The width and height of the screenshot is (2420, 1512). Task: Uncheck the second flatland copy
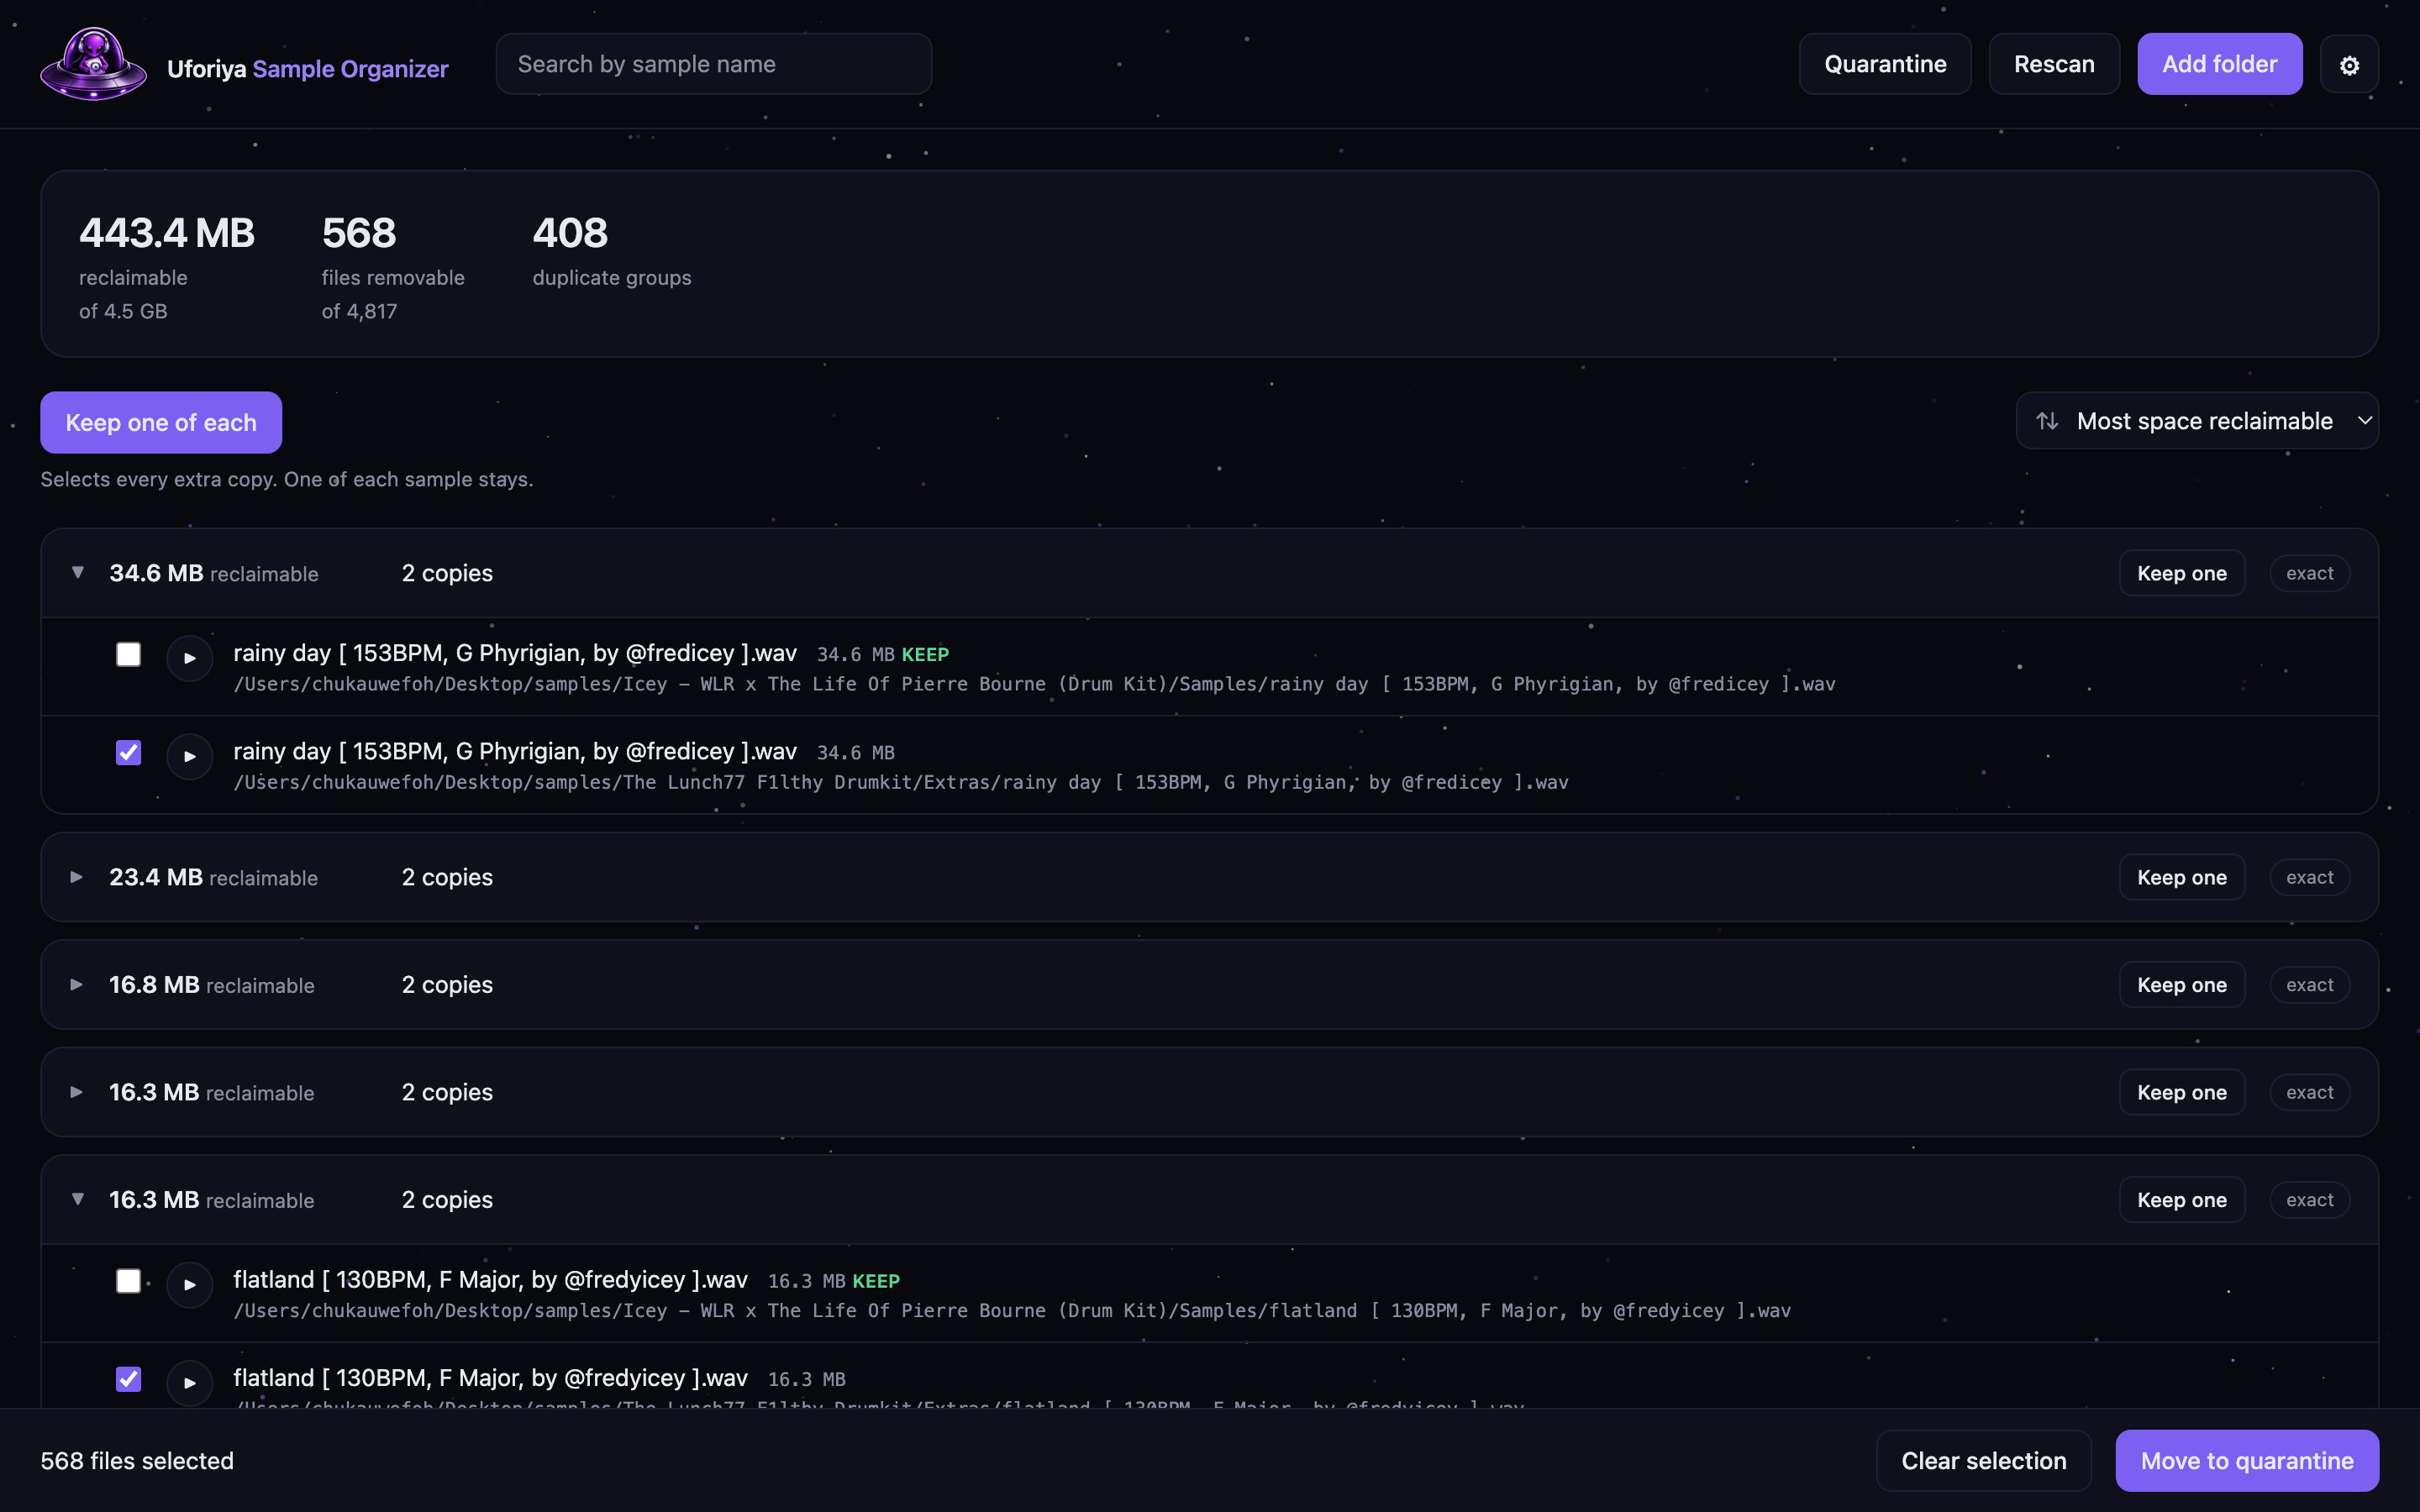pyautogui.click(x=128, y=1379)
